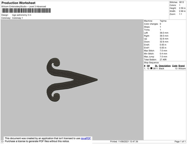
Task: Select the stitches count 3613
Action: tap(181, 2)
